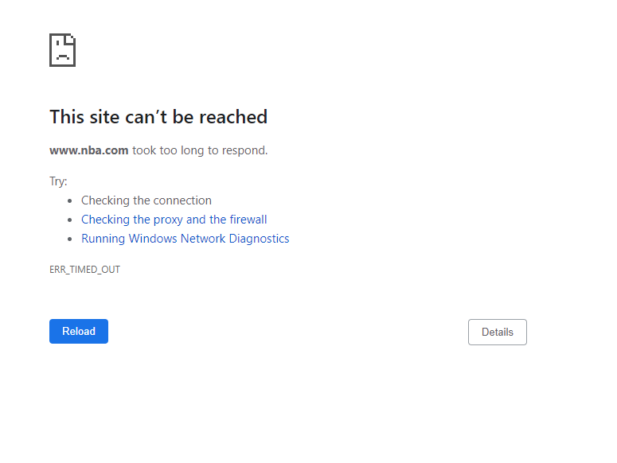Viewport: 617px width, 463px height.
Task: Click the word 'reached' in the heading
Action: (x=233, y=117)
